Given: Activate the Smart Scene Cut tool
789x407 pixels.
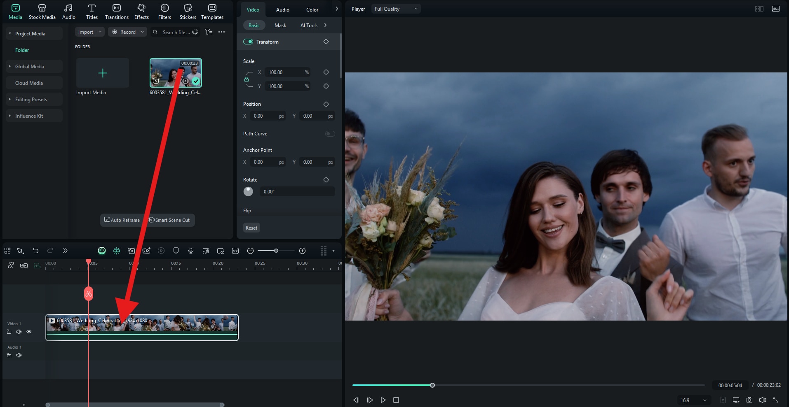Looking at the screenshot, I should (x=169, y=220).
